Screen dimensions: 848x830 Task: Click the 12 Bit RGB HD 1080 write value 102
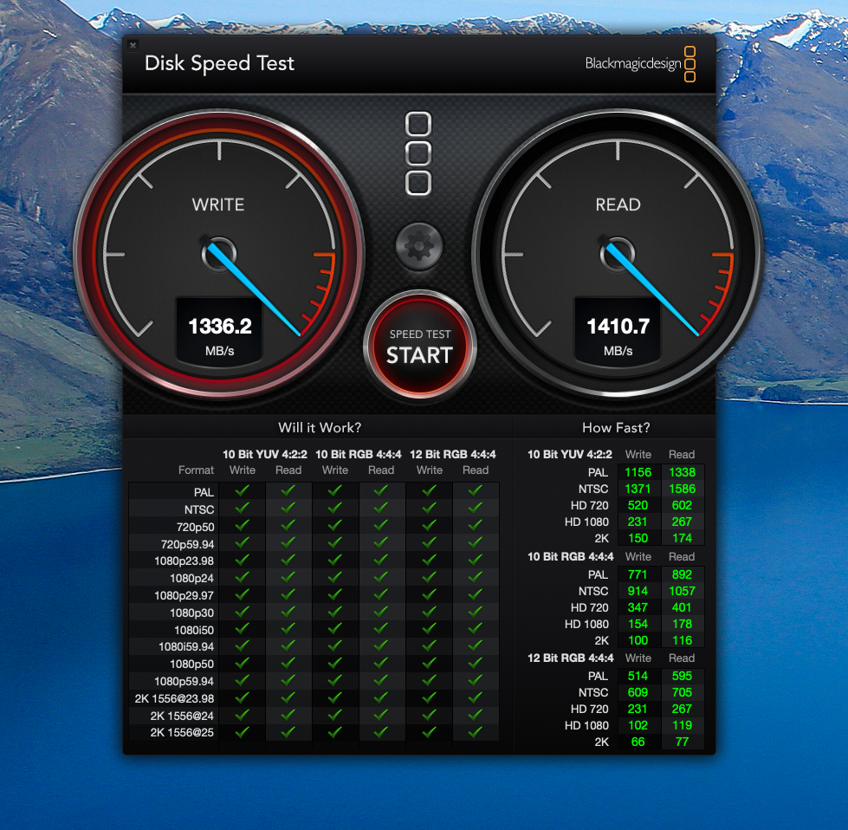click(x=638, y=725)
